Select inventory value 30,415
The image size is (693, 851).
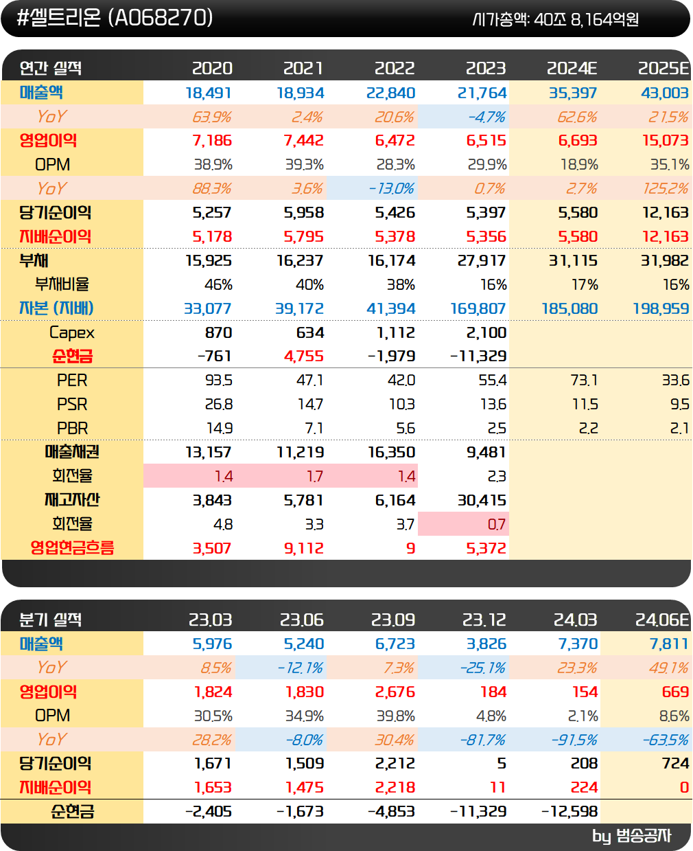(482, 500)
